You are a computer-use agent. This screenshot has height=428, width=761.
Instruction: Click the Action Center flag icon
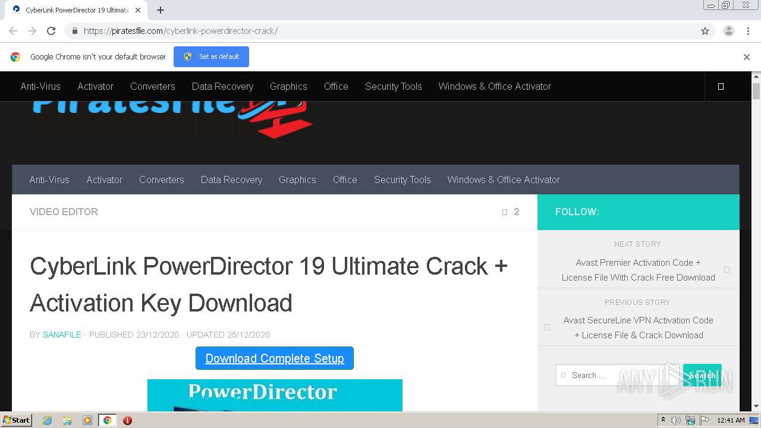click(704, 420)
